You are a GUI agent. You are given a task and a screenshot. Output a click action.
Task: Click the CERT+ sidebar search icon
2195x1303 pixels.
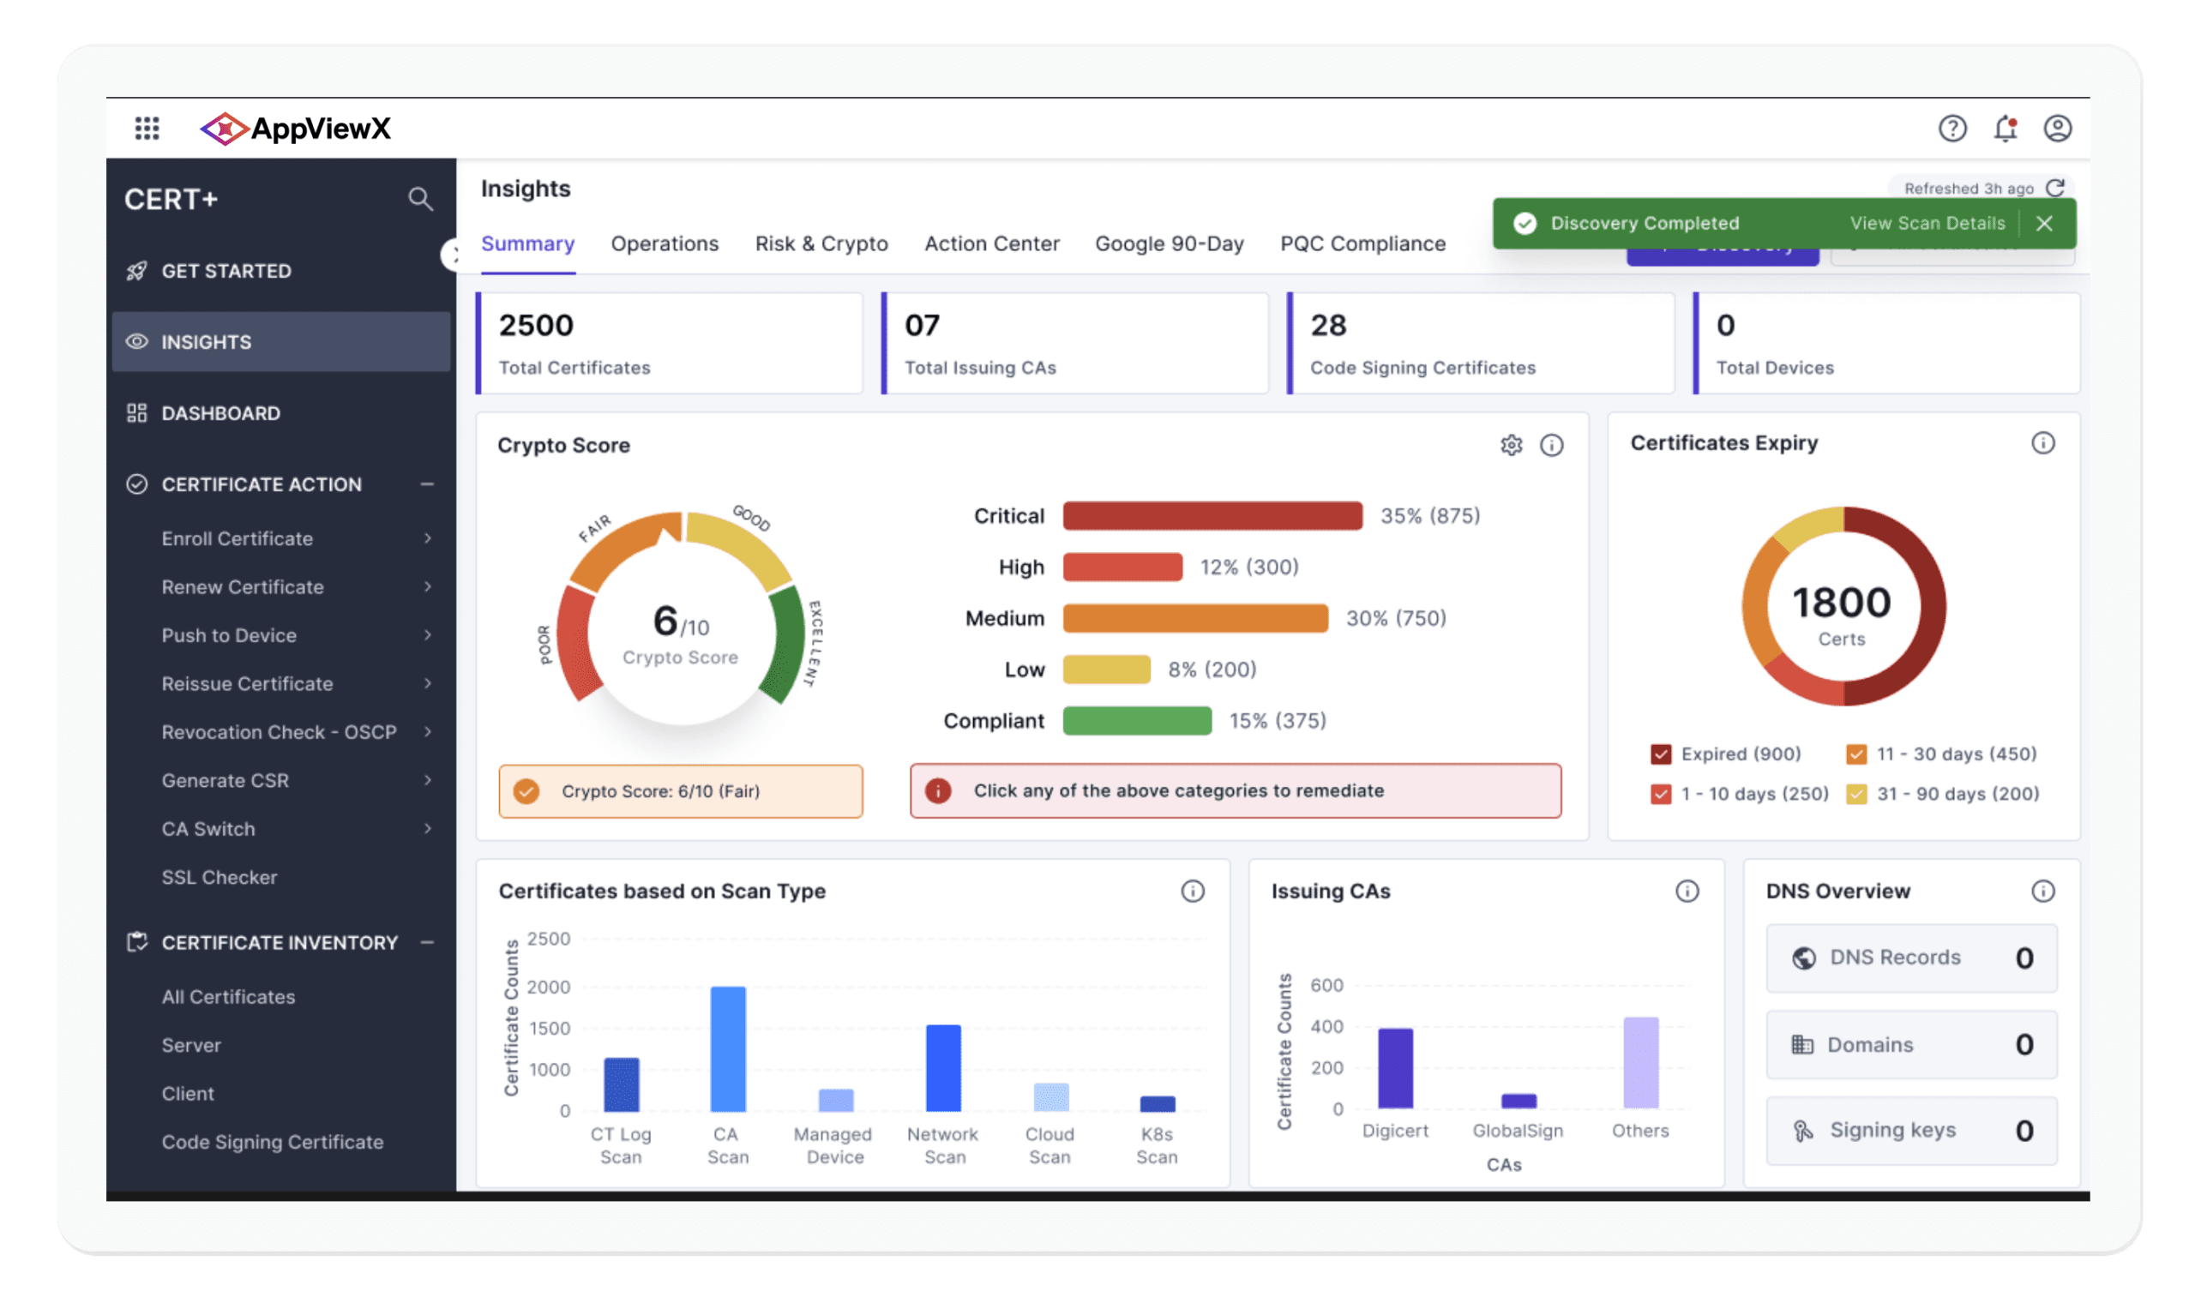[420, 198]
